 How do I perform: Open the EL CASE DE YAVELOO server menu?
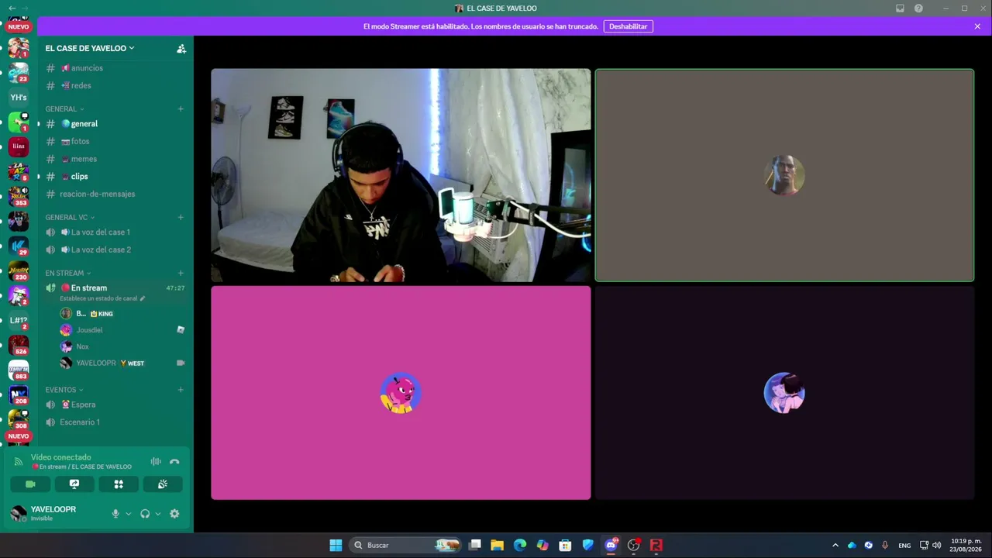tap(90, 48)
